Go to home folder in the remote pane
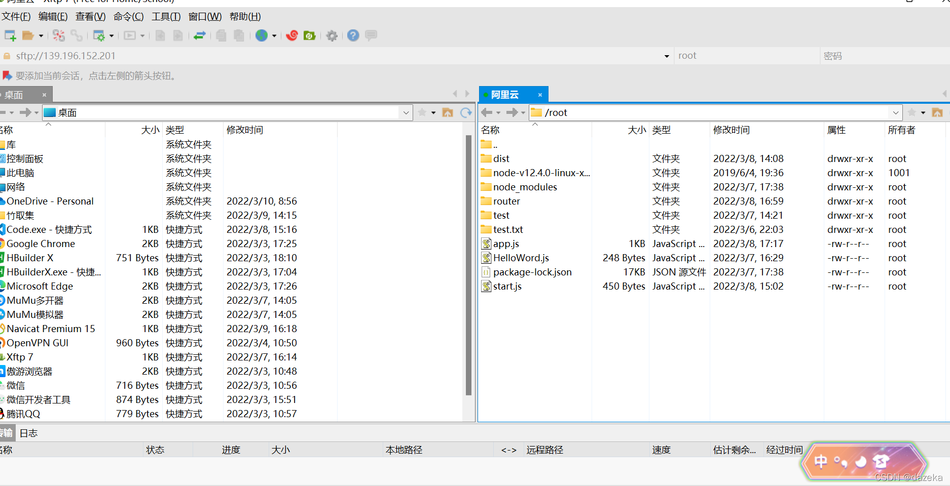 tap(937, 112)
